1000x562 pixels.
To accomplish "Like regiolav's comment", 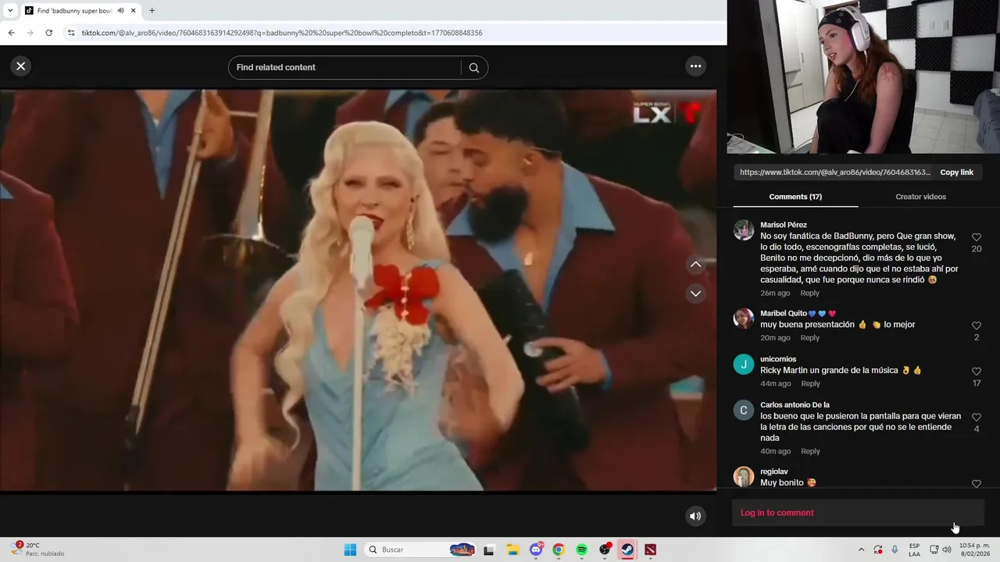I will pyautogui.click(x=976, y=484).
